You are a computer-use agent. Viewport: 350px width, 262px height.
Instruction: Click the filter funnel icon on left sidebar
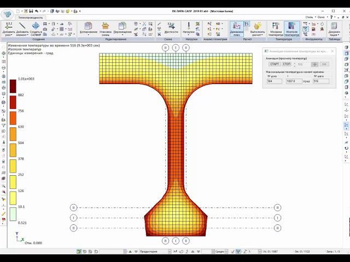[4, 126]
